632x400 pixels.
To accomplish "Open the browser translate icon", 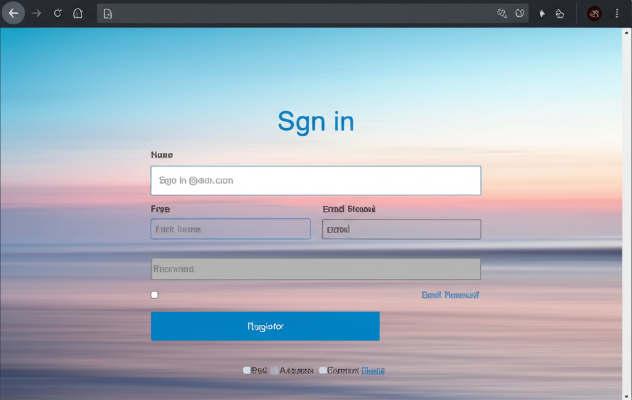I will point(501,13).
